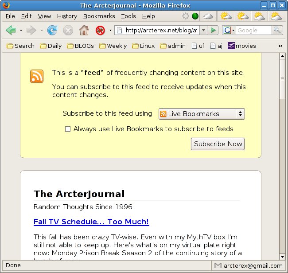Click the green circle status icon
Screen dimensions: 288x273
pos(195,16)
